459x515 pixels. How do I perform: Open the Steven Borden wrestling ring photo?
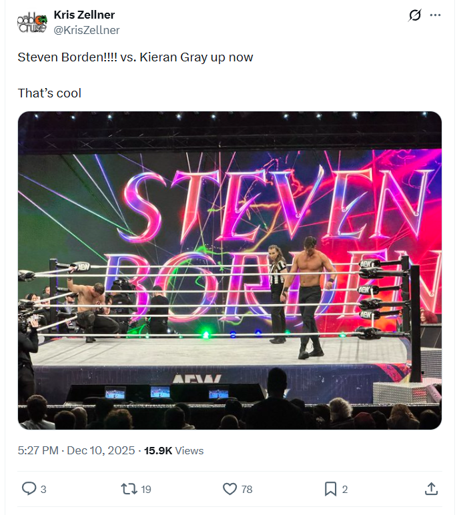(229, 270)
